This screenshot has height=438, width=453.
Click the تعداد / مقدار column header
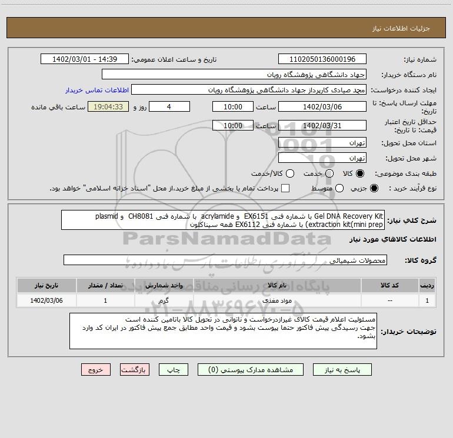pos(105,285)
